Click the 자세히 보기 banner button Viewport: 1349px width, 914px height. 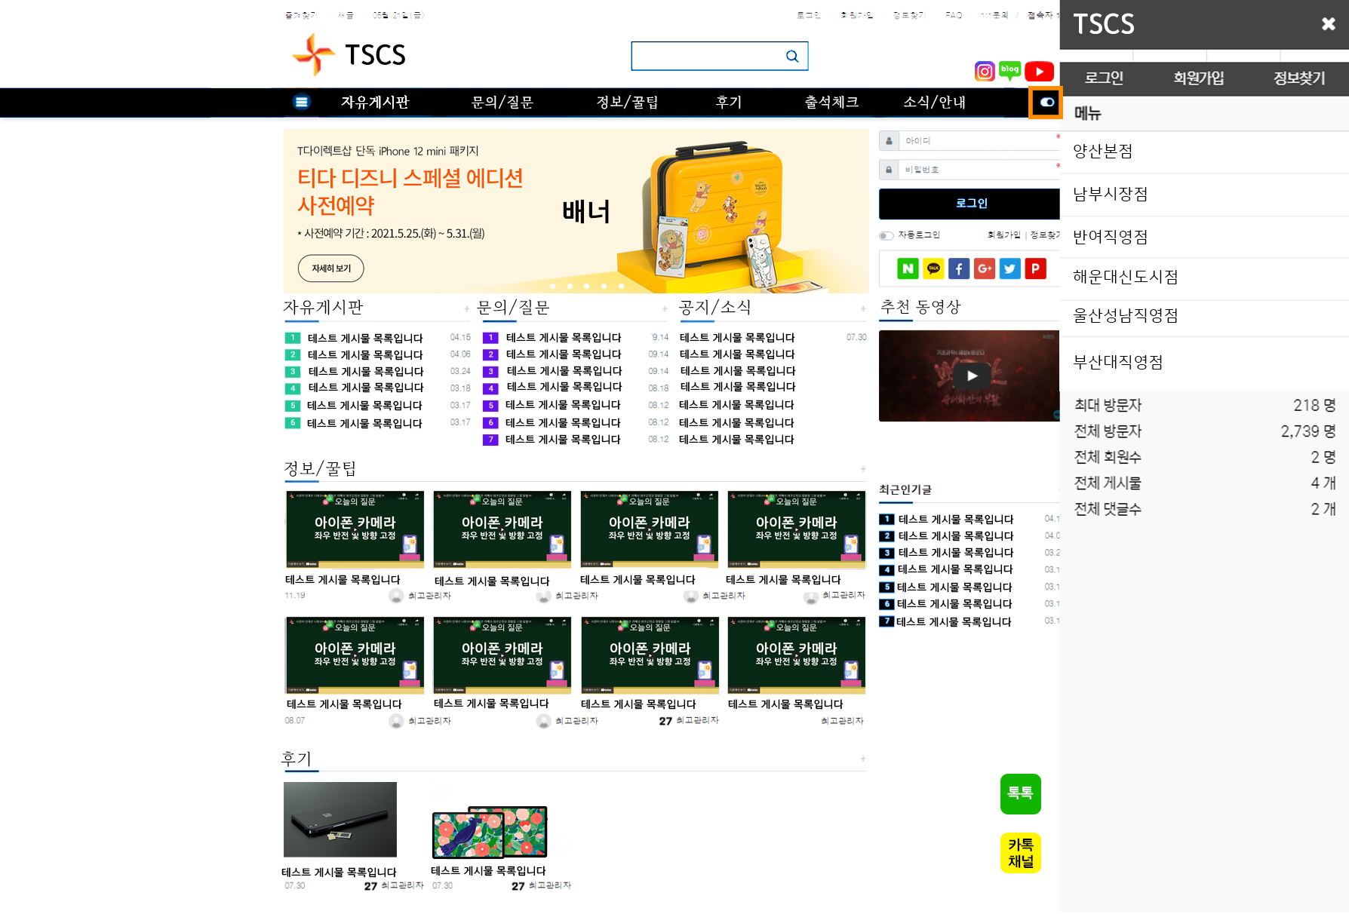pos(330,268)
